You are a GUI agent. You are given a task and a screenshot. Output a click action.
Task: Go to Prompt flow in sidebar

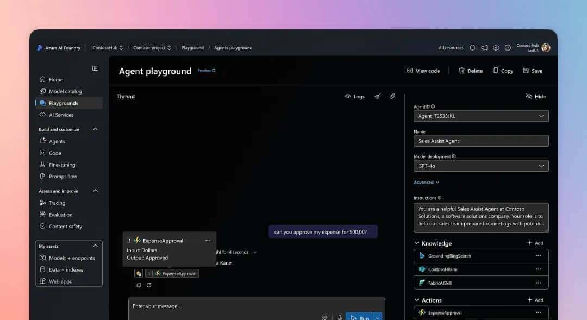pyautogui.click(x=63, y=177)
